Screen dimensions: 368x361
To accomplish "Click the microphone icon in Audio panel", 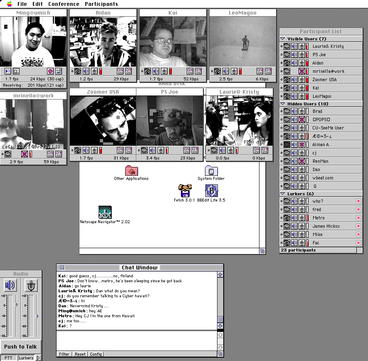I will click(x=31, y=285).
